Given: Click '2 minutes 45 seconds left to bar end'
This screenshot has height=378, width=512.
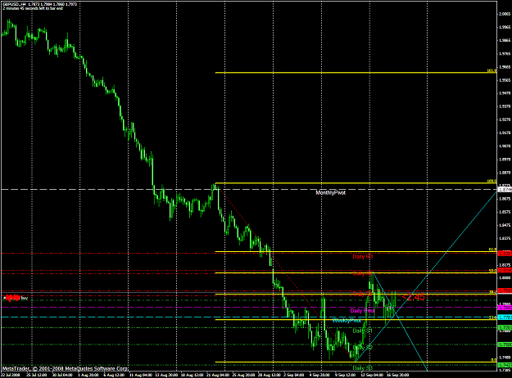Looking at the screenshot, I should [x=33, y=8].
